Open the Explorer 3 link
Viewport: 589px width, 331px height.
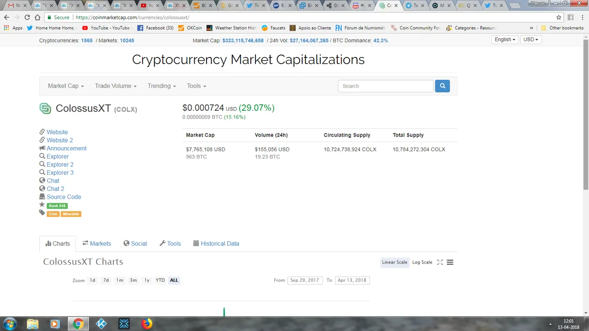[60, 172]
